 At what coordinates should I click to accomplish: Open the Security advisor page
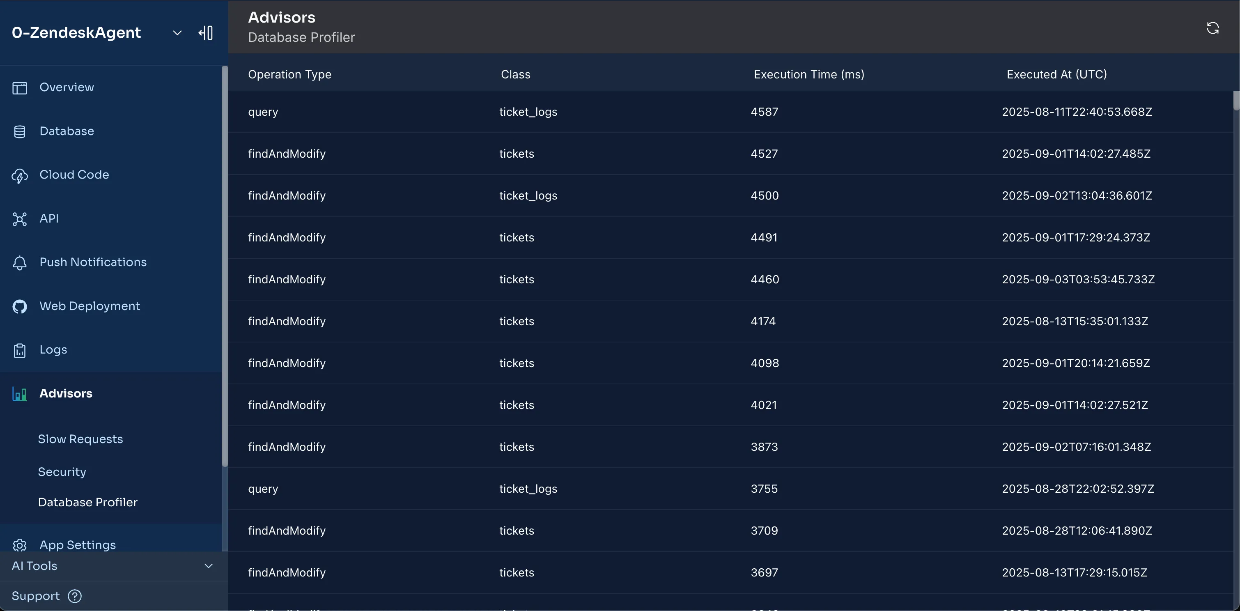tap(62, 472)
